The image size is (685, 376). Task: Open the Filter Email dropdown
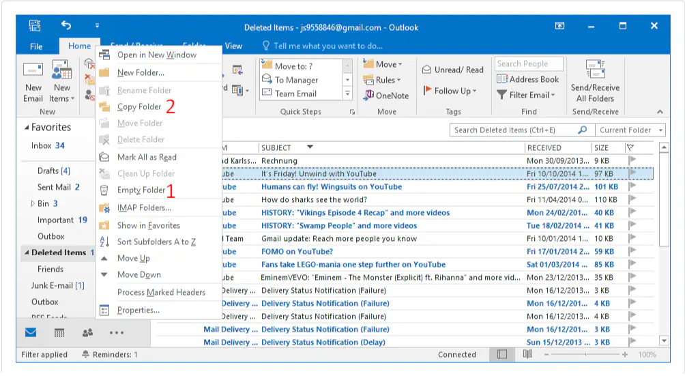(x=527, y=95)
